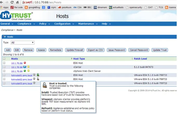Image resolution: width=178 pixels, height=115 pixels.
Task: Click the Compliance breadcrumb link
Action: (x=7, y=30)
